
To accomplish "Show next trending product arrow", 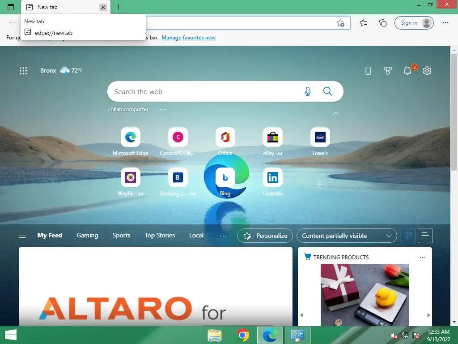I will point(428,315).
